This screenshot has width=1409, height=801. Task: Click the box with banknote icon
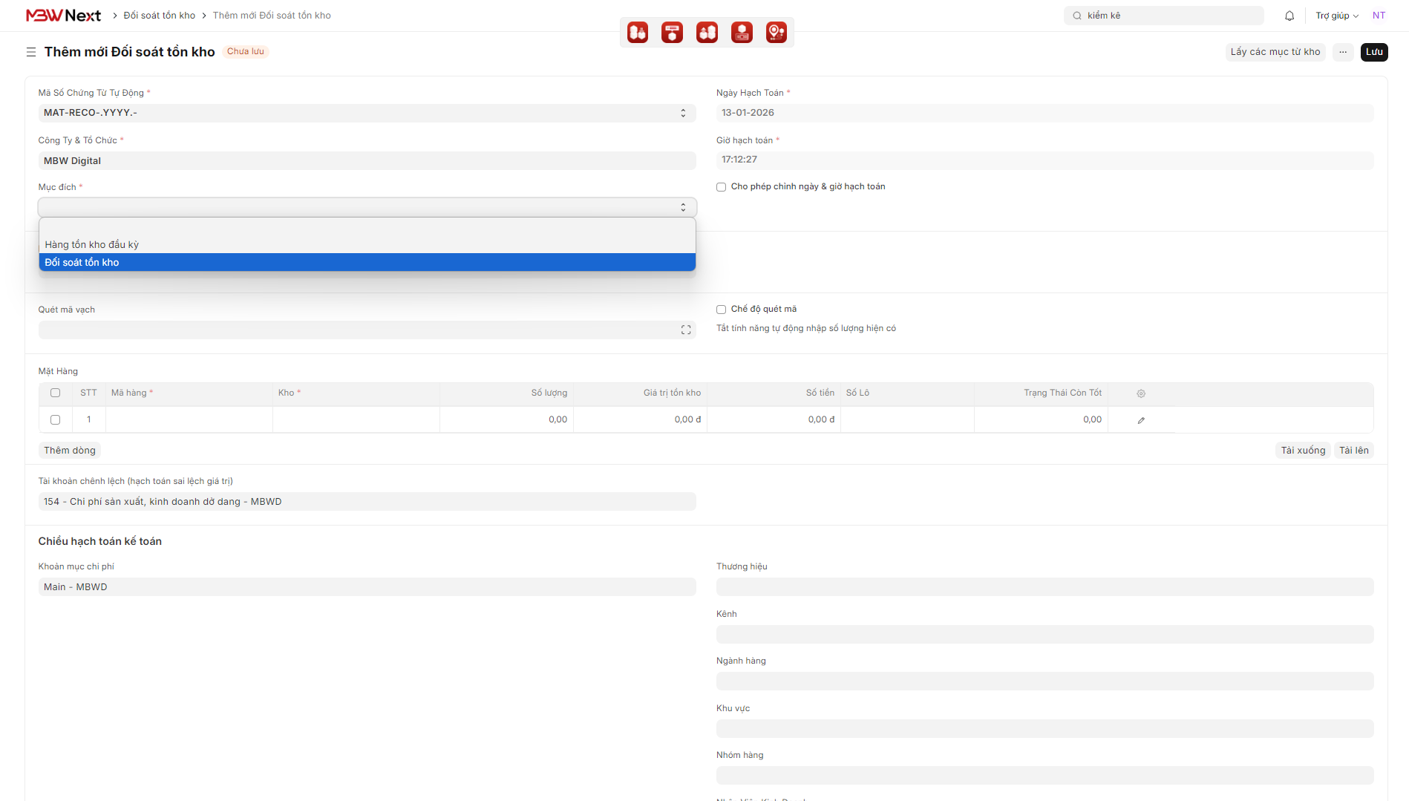pos(742,33)
